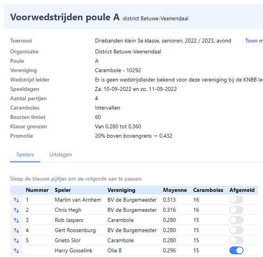Click the reorder arrows for Harry Gosselink

tap(16, 251)
